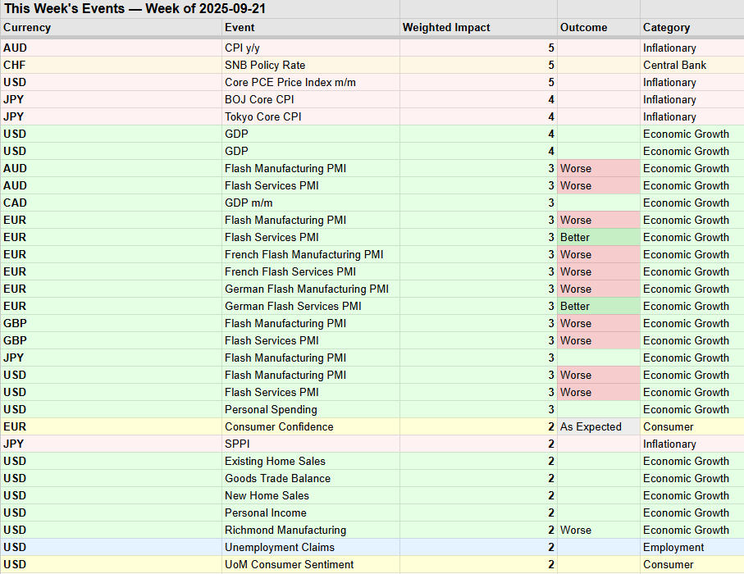Select the Employment category cell

(x=673, y=547)
